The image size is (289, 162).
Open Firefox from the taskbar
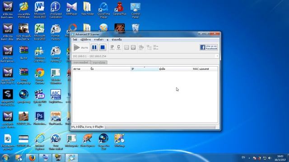[32, 158]
